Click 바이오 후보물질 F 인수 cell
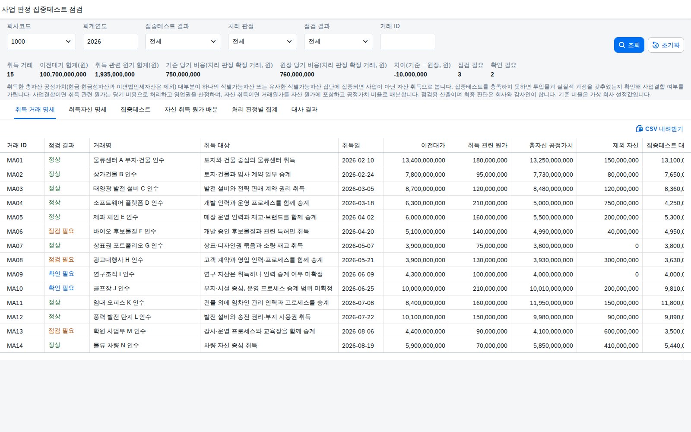 pos(145,231)
